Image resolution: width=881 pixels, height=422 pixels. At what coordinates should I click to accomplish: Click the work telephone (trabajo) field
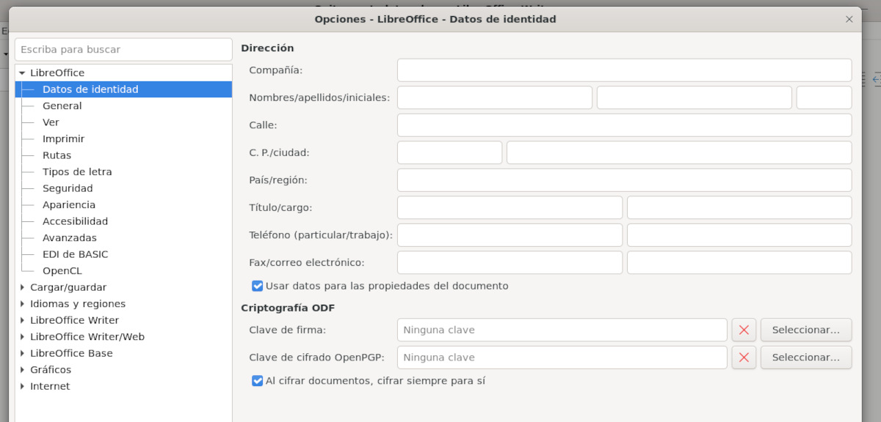tap(739, 235)
